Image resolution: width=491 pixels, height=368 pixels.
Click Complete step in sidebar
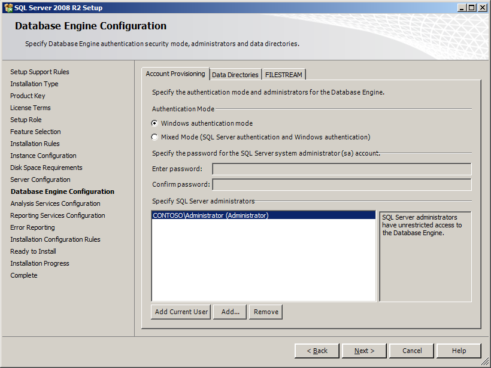pos(24,275)
